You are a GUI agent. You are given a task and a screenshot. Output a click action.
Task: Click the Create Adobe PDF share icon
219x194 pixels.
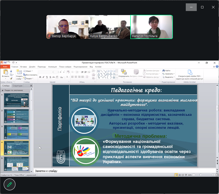tap(190, 72)
